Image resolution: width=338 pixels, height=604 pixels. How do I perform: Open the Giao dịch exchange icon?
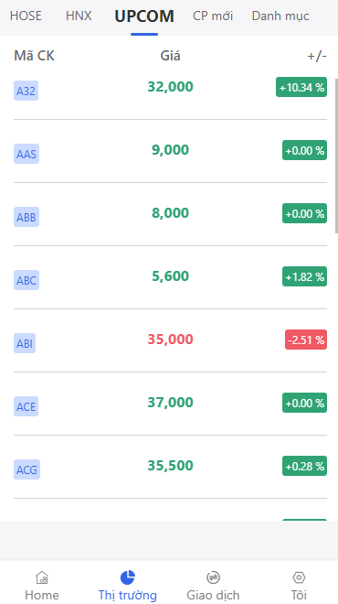point(213,577)
